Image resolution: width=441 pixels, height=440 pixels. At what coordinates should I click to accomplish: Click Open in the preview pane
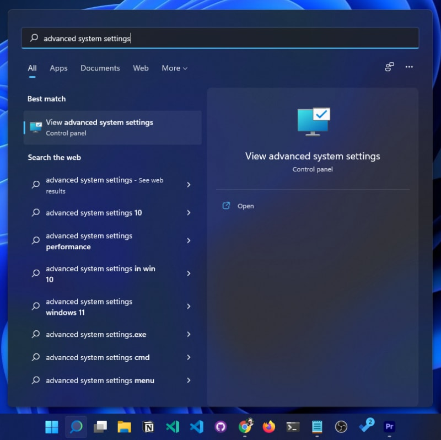point(245,206)
